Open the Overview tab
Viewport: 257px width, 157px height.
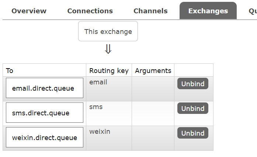29,11
